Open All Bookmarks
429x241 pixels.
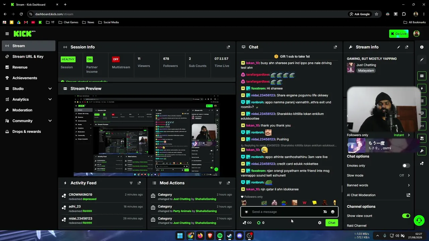click(x=415, y=22)
